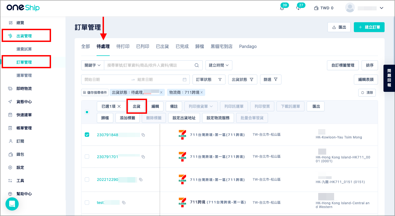
Task: Switch to the 待打印 tab
Action: point(123,47)
